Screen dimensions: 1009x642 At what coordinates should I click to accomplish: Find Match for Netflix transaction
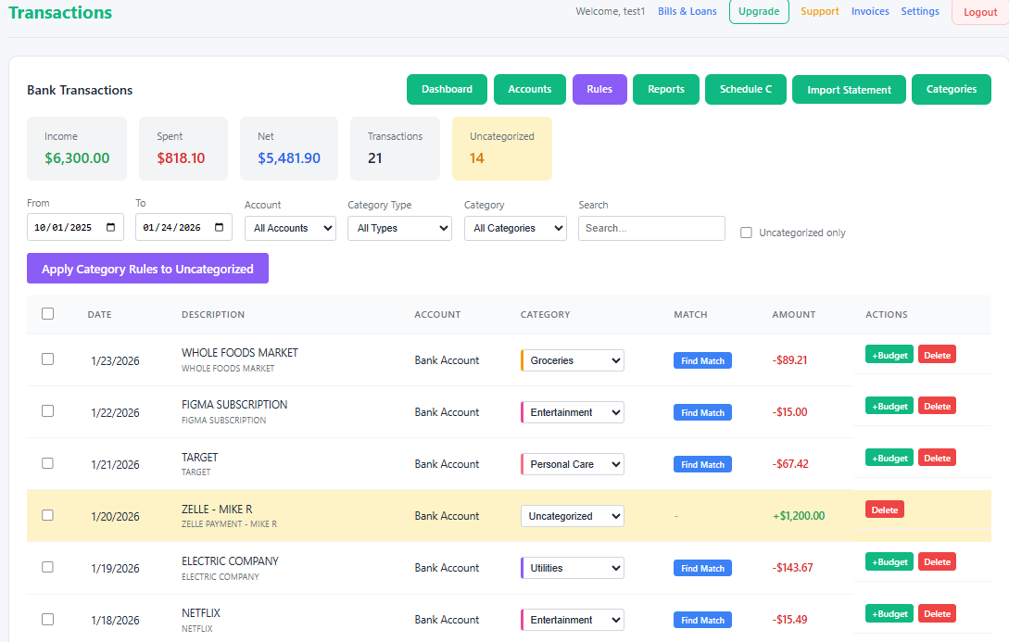pyautogui.click(x=702, y=620)
